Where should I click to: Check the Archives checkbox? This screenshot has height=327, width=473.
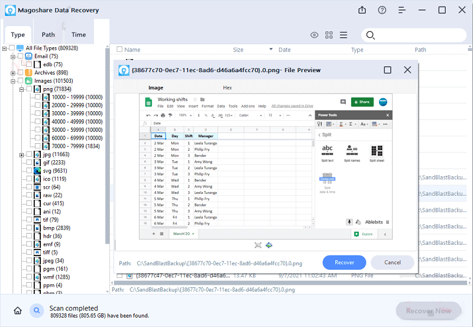[21, 72]
